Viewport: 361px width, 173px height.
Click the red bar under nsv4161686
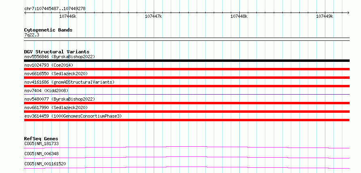click(x=187, y=86)
